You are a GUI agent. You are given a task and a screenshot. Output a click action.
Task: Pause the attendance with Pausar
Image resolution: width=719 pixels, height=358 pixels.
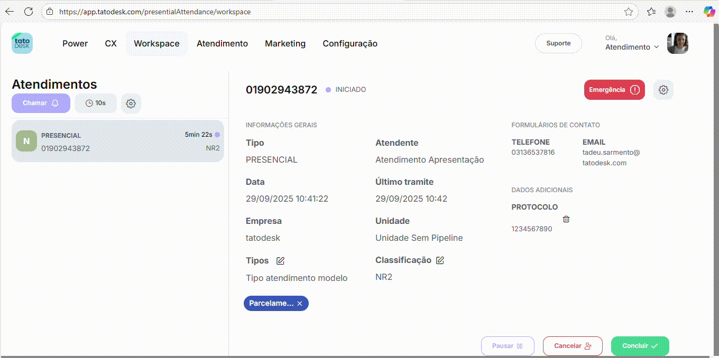pos(507,346)
